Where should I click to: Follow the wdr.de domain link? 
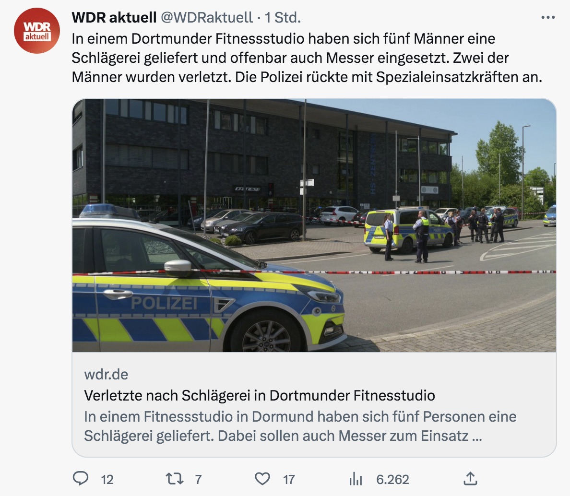point(106,374)
